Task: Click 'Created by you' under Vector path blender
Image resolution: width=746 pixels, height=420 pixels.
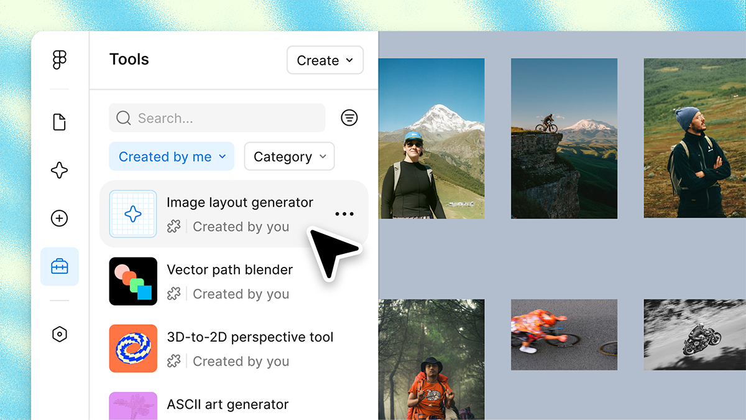Action: [241, 294]
